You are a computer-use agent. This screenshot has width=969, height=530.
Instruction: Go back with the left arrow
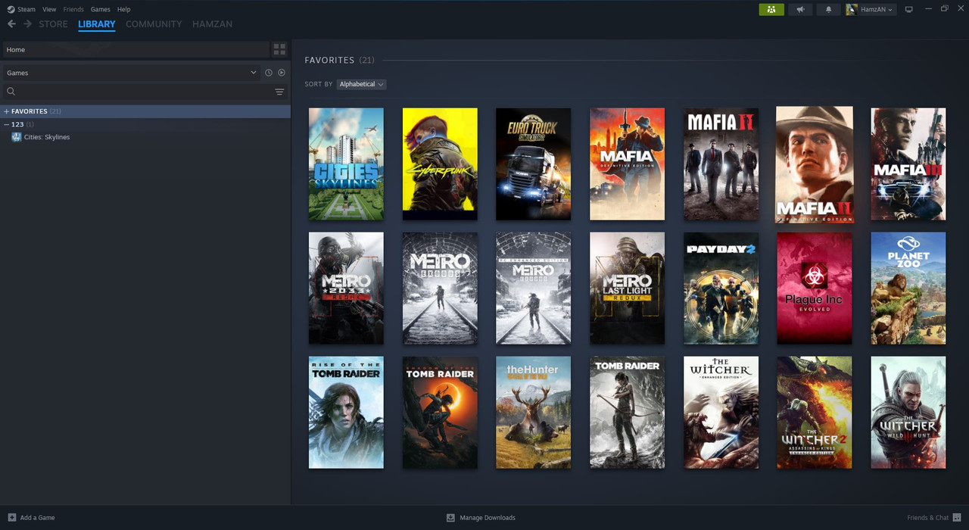pyautogui.click(x=11, y=24)
